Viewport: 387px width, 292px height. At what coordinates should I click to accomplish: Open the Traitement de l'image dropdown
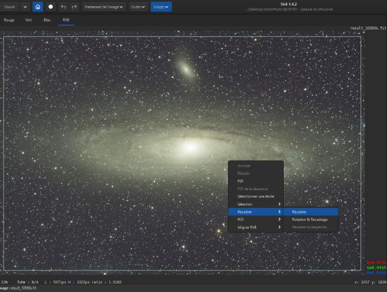tap(103, 7)
